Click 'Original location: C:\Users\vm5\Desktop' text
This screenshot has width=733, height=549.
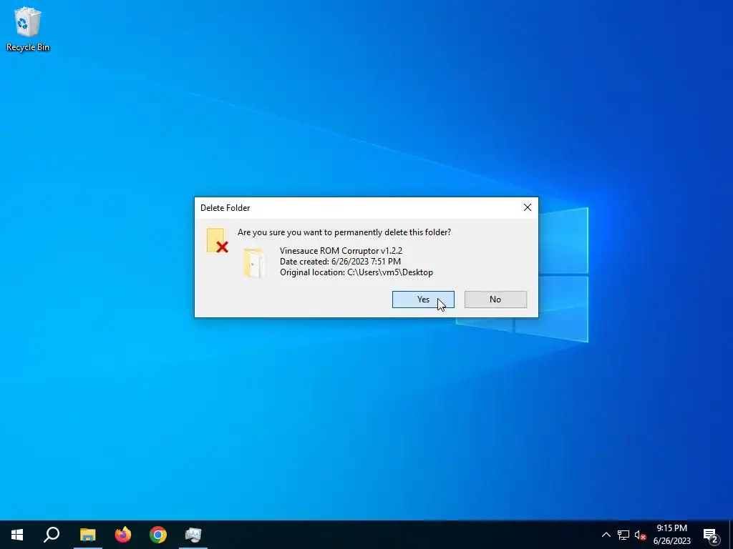point(356,272)
